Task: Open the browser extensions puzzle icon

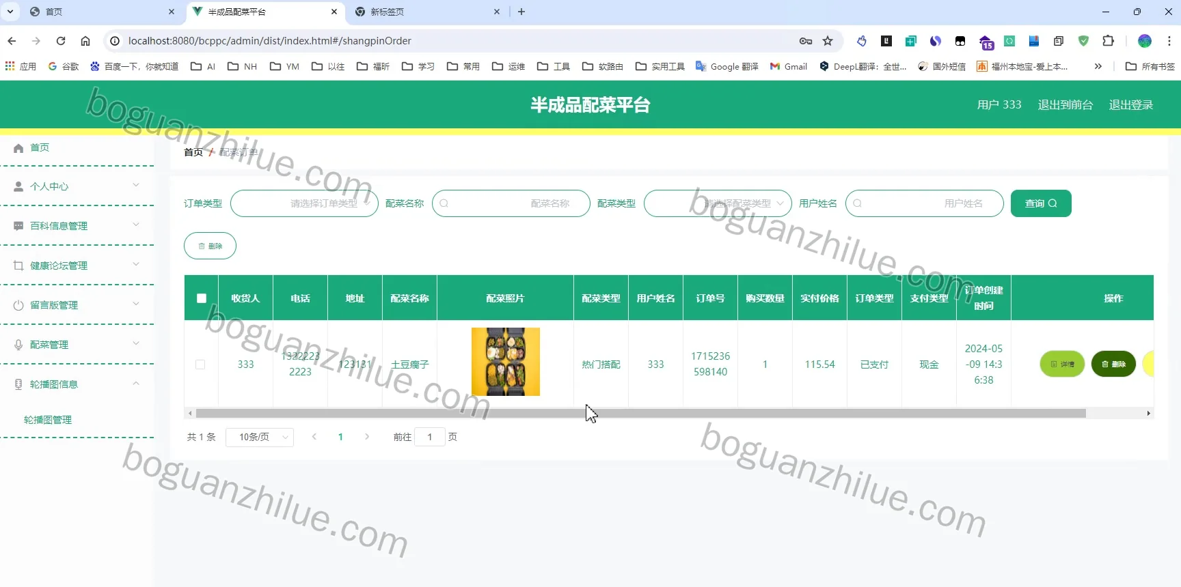Action: tap(1109, 41)
